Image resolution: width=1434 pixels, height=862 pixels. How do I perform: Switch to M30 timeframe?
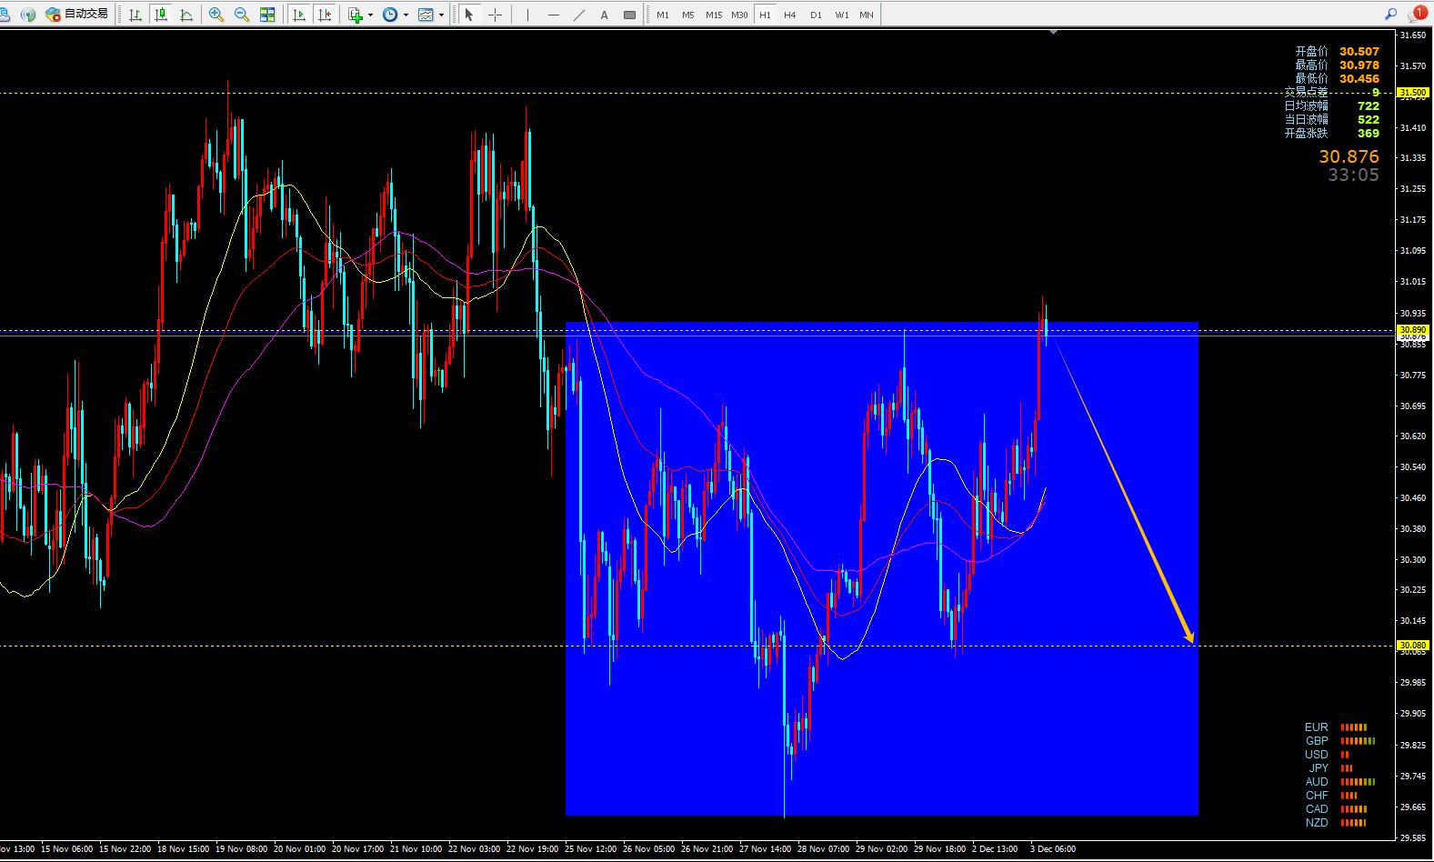(739, 15)
